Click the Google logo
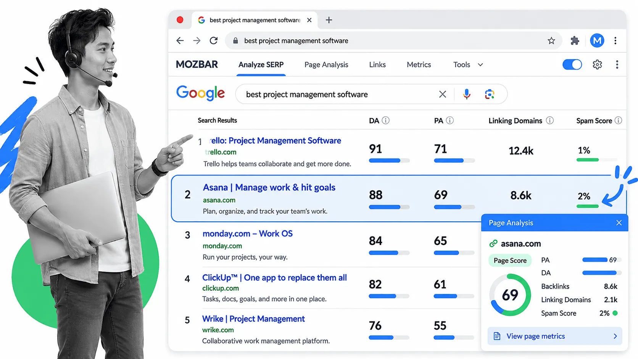The width and height of the screenshot is (638, 359). [200, 93]
